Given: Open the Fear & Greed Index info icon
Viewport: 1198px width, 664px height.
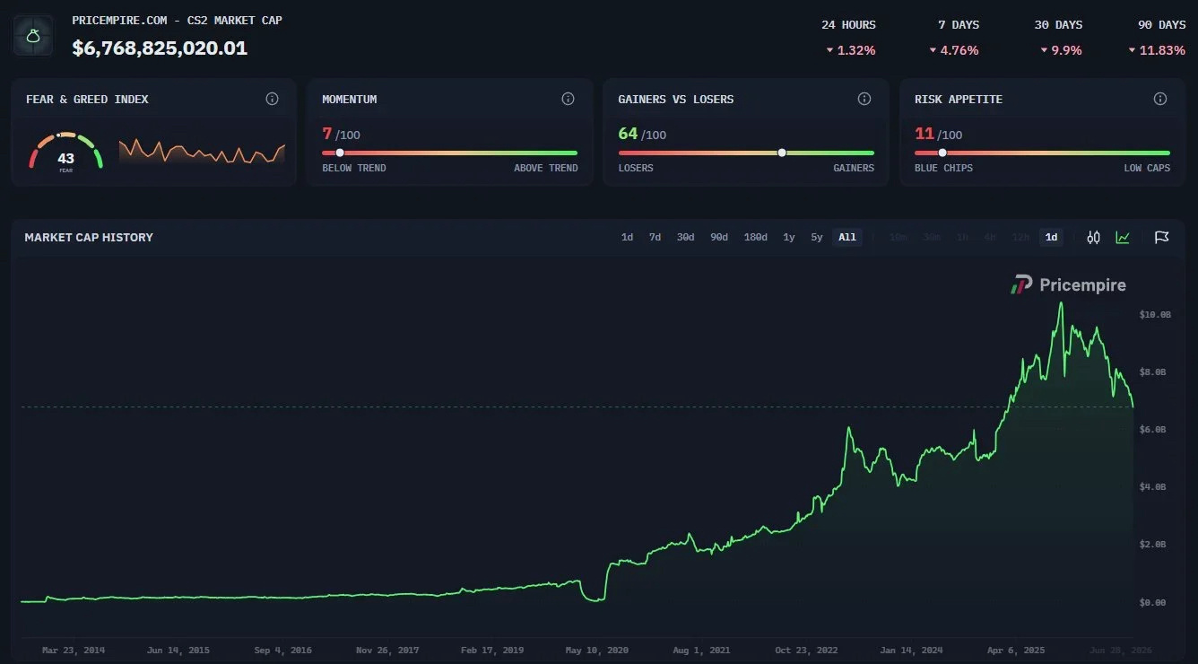Looking at the screenshot, I should 273,99.
